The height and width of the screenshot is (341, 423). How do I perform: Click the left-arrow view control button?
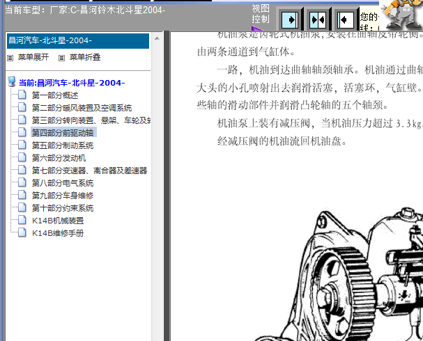click(x=346, y=19)
